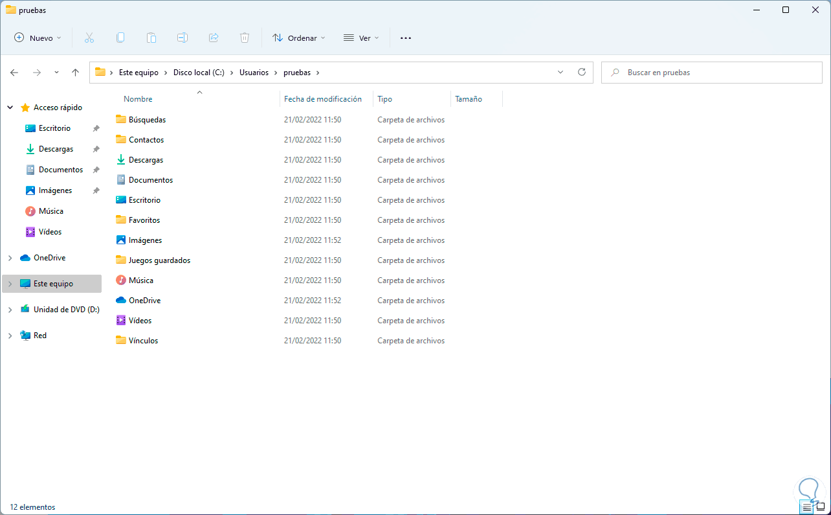The height and width of the screenshot is (515, 831).
Task: Select Documentos in the navigation pane
Action: point(61,170)
